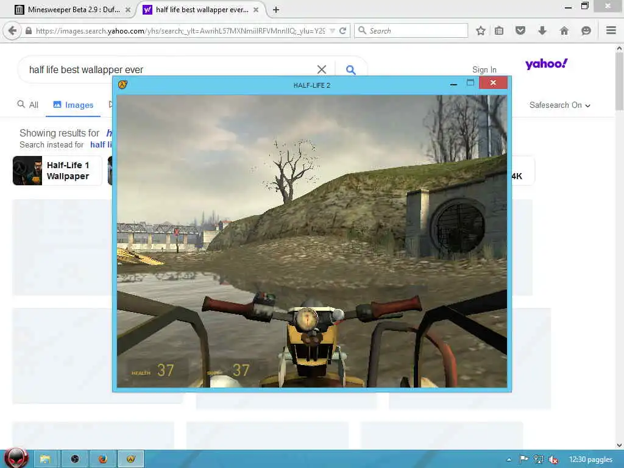
Task: Click the site lock security icon
Action: pyautogui.click(x=29, y=30)
